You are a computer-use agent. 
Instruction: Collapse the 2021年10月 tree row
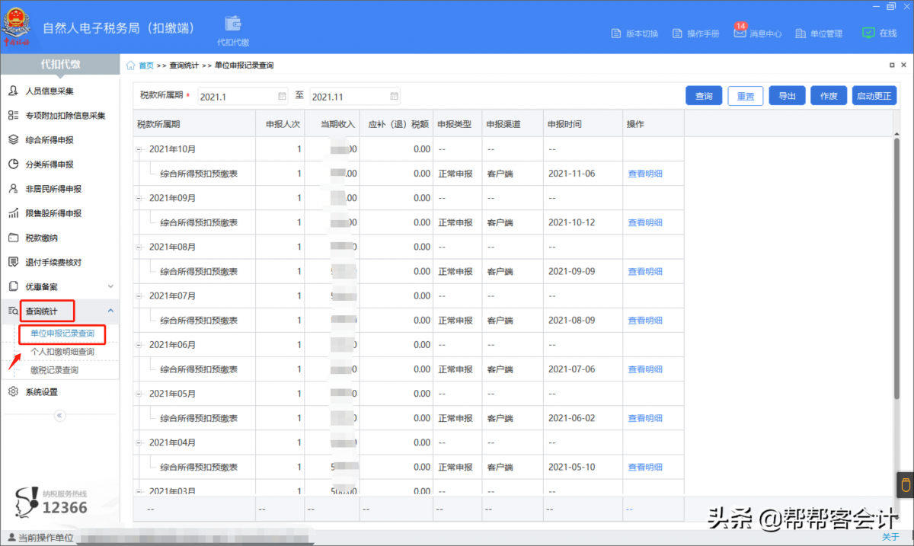pos(139,149)
